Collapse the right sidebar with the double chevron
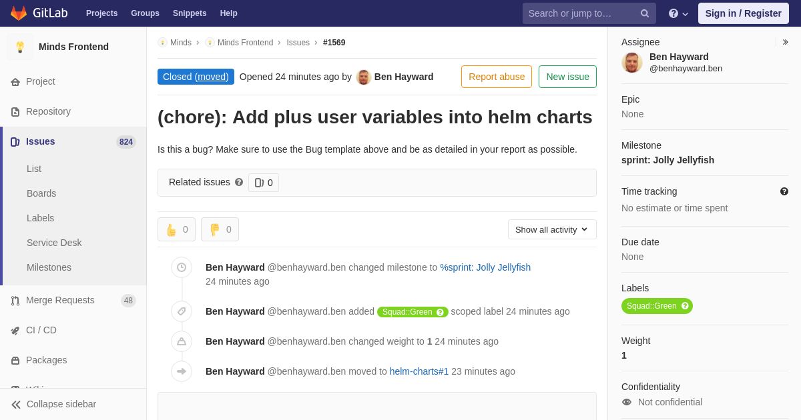 point(785,42)
